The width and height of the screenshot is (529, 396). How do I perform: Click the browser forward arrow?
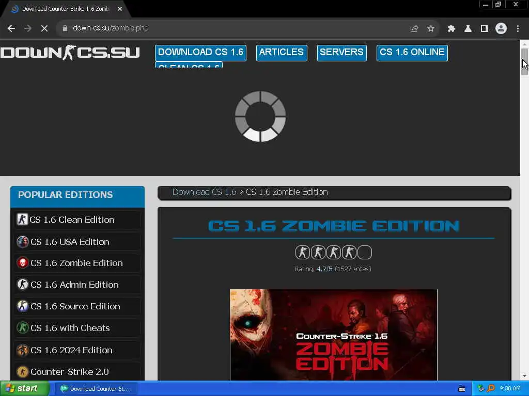(x=28, y=29)
